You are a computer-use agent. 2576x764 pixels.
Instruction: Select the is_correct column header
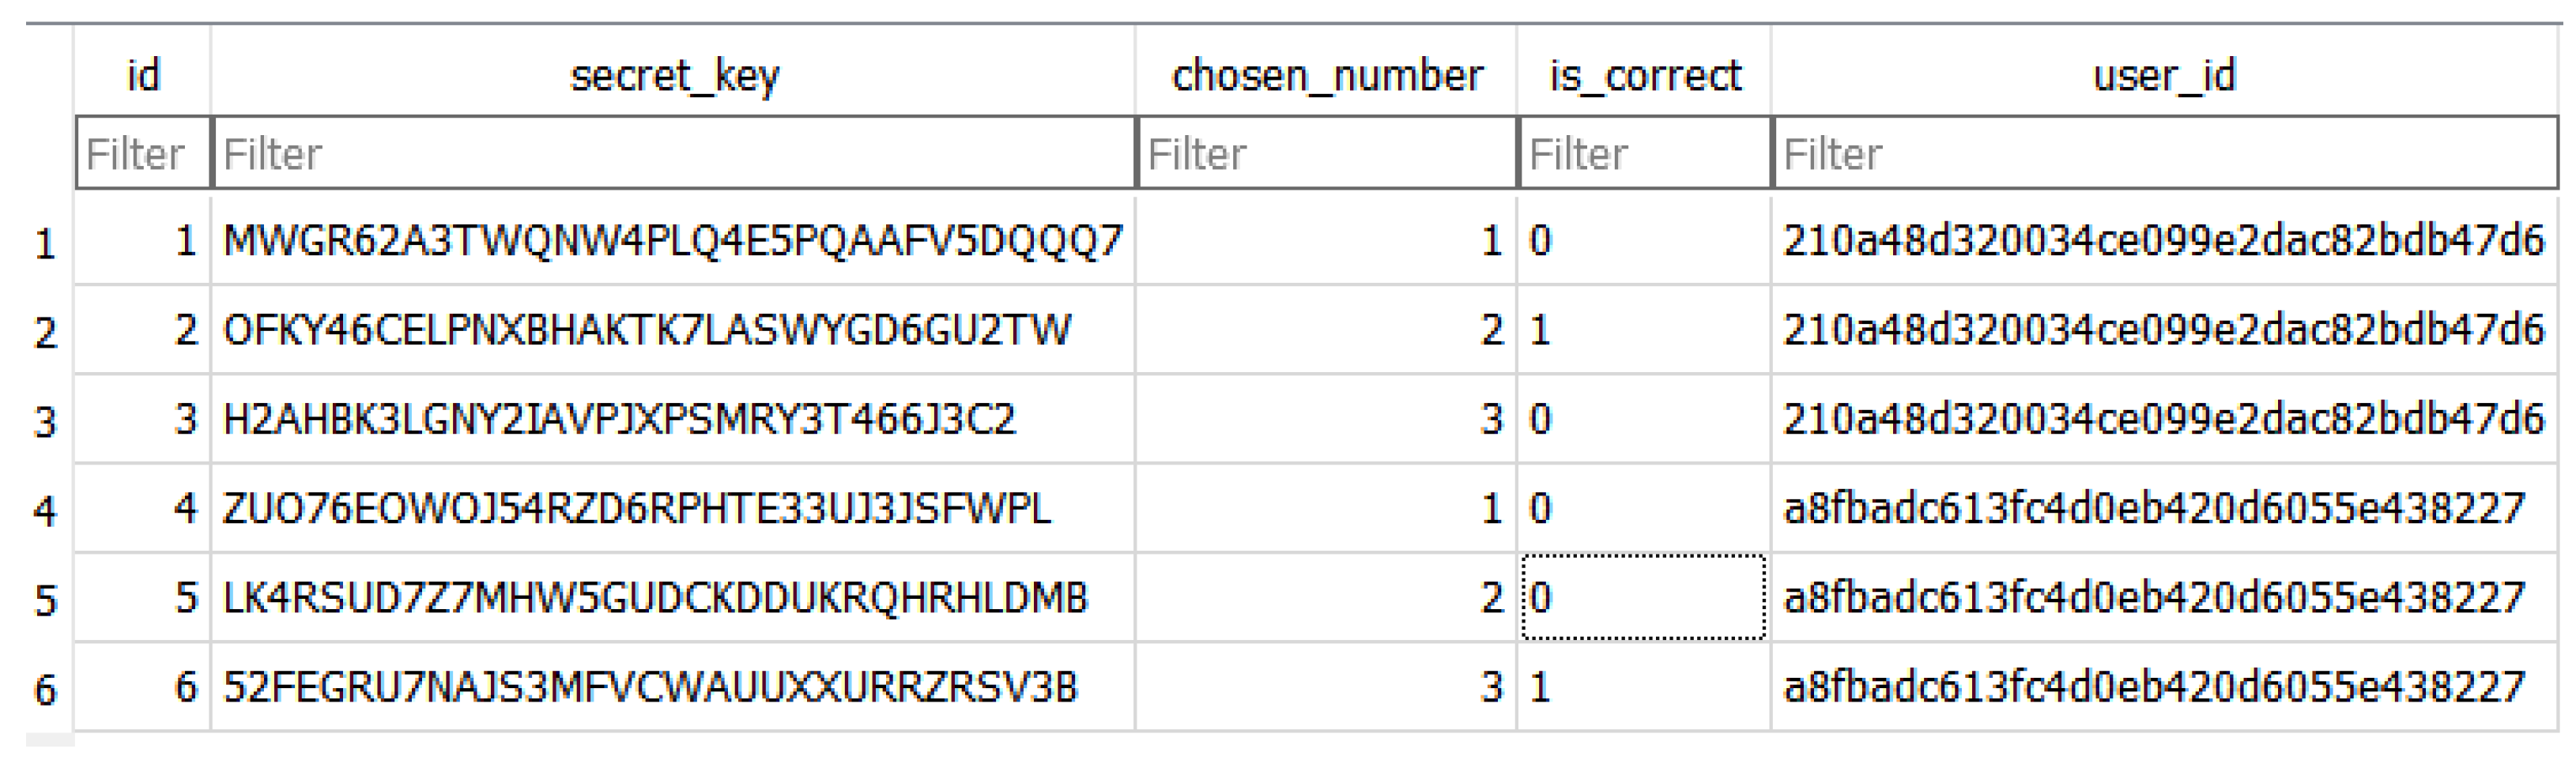pyautogui.click(x=1644, y=75)
